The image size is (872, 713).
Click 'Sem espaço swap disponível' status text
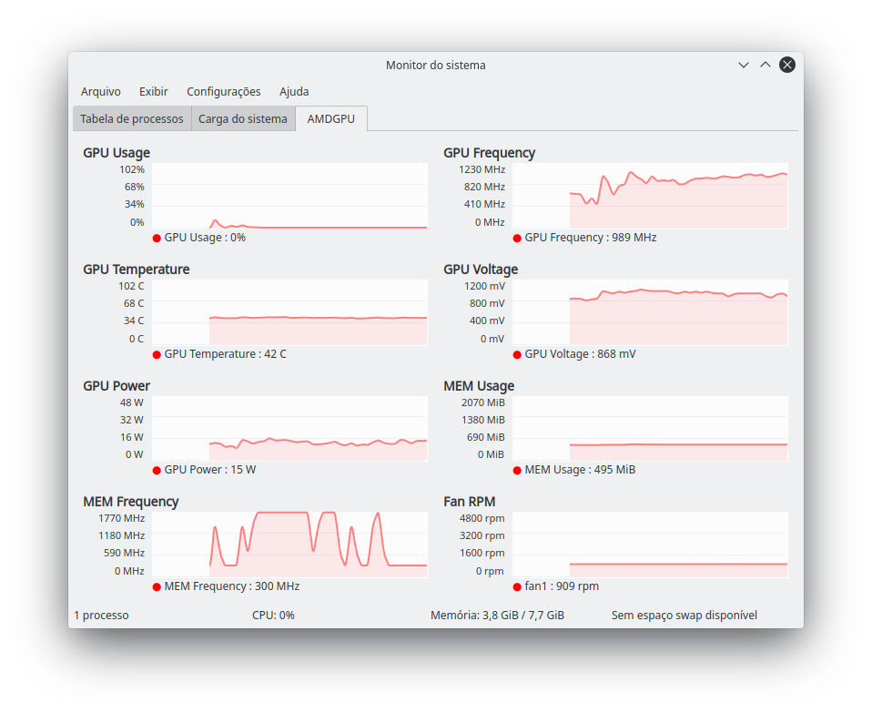(684, 616)
